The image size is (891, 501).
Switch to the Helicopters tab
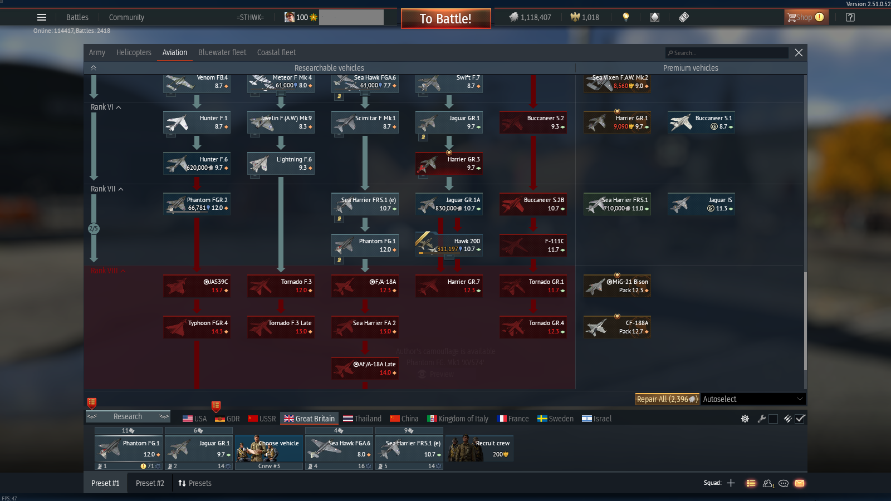[x=134, y=52]
